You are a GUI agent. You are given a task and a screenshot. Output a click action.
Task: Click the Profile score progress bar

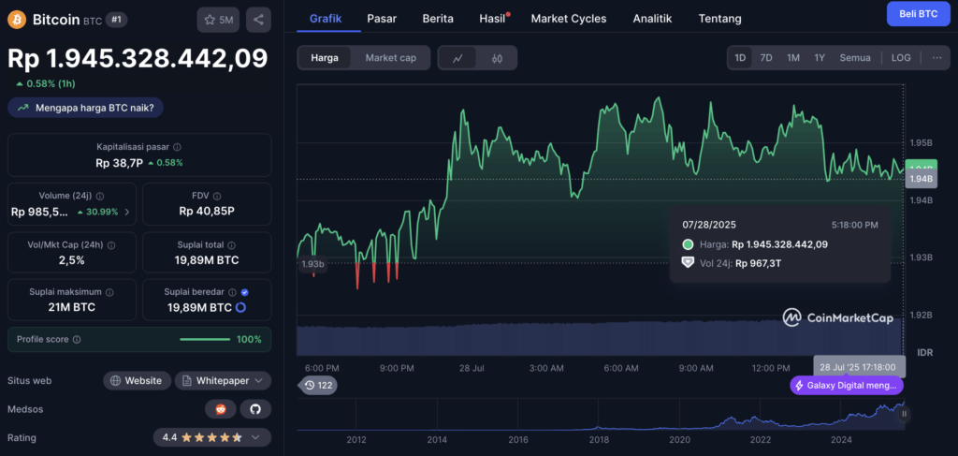coord(205,339)
